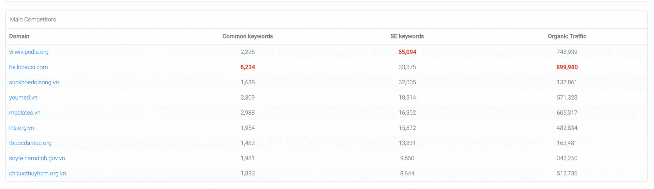The image size is (654, 189).
Task: Select the 2,988 common keywords cell
Action: pyautogui.click(x=248, y=113)
